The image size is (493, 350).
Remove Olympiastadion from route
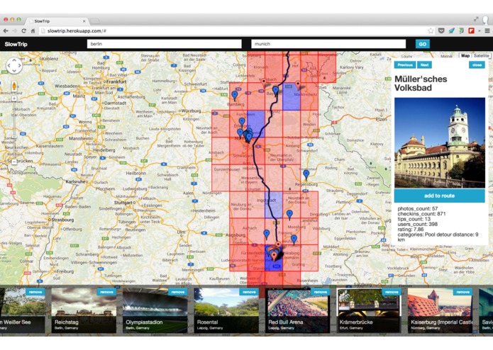tap(178, 292)
